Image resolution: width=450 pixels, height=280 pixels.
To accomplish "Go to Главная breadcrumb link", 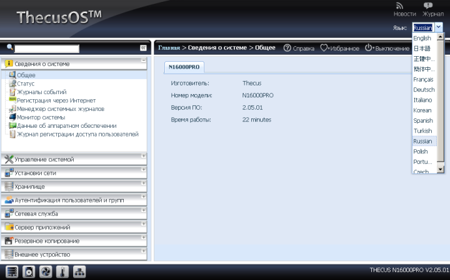I will (169, 48).
